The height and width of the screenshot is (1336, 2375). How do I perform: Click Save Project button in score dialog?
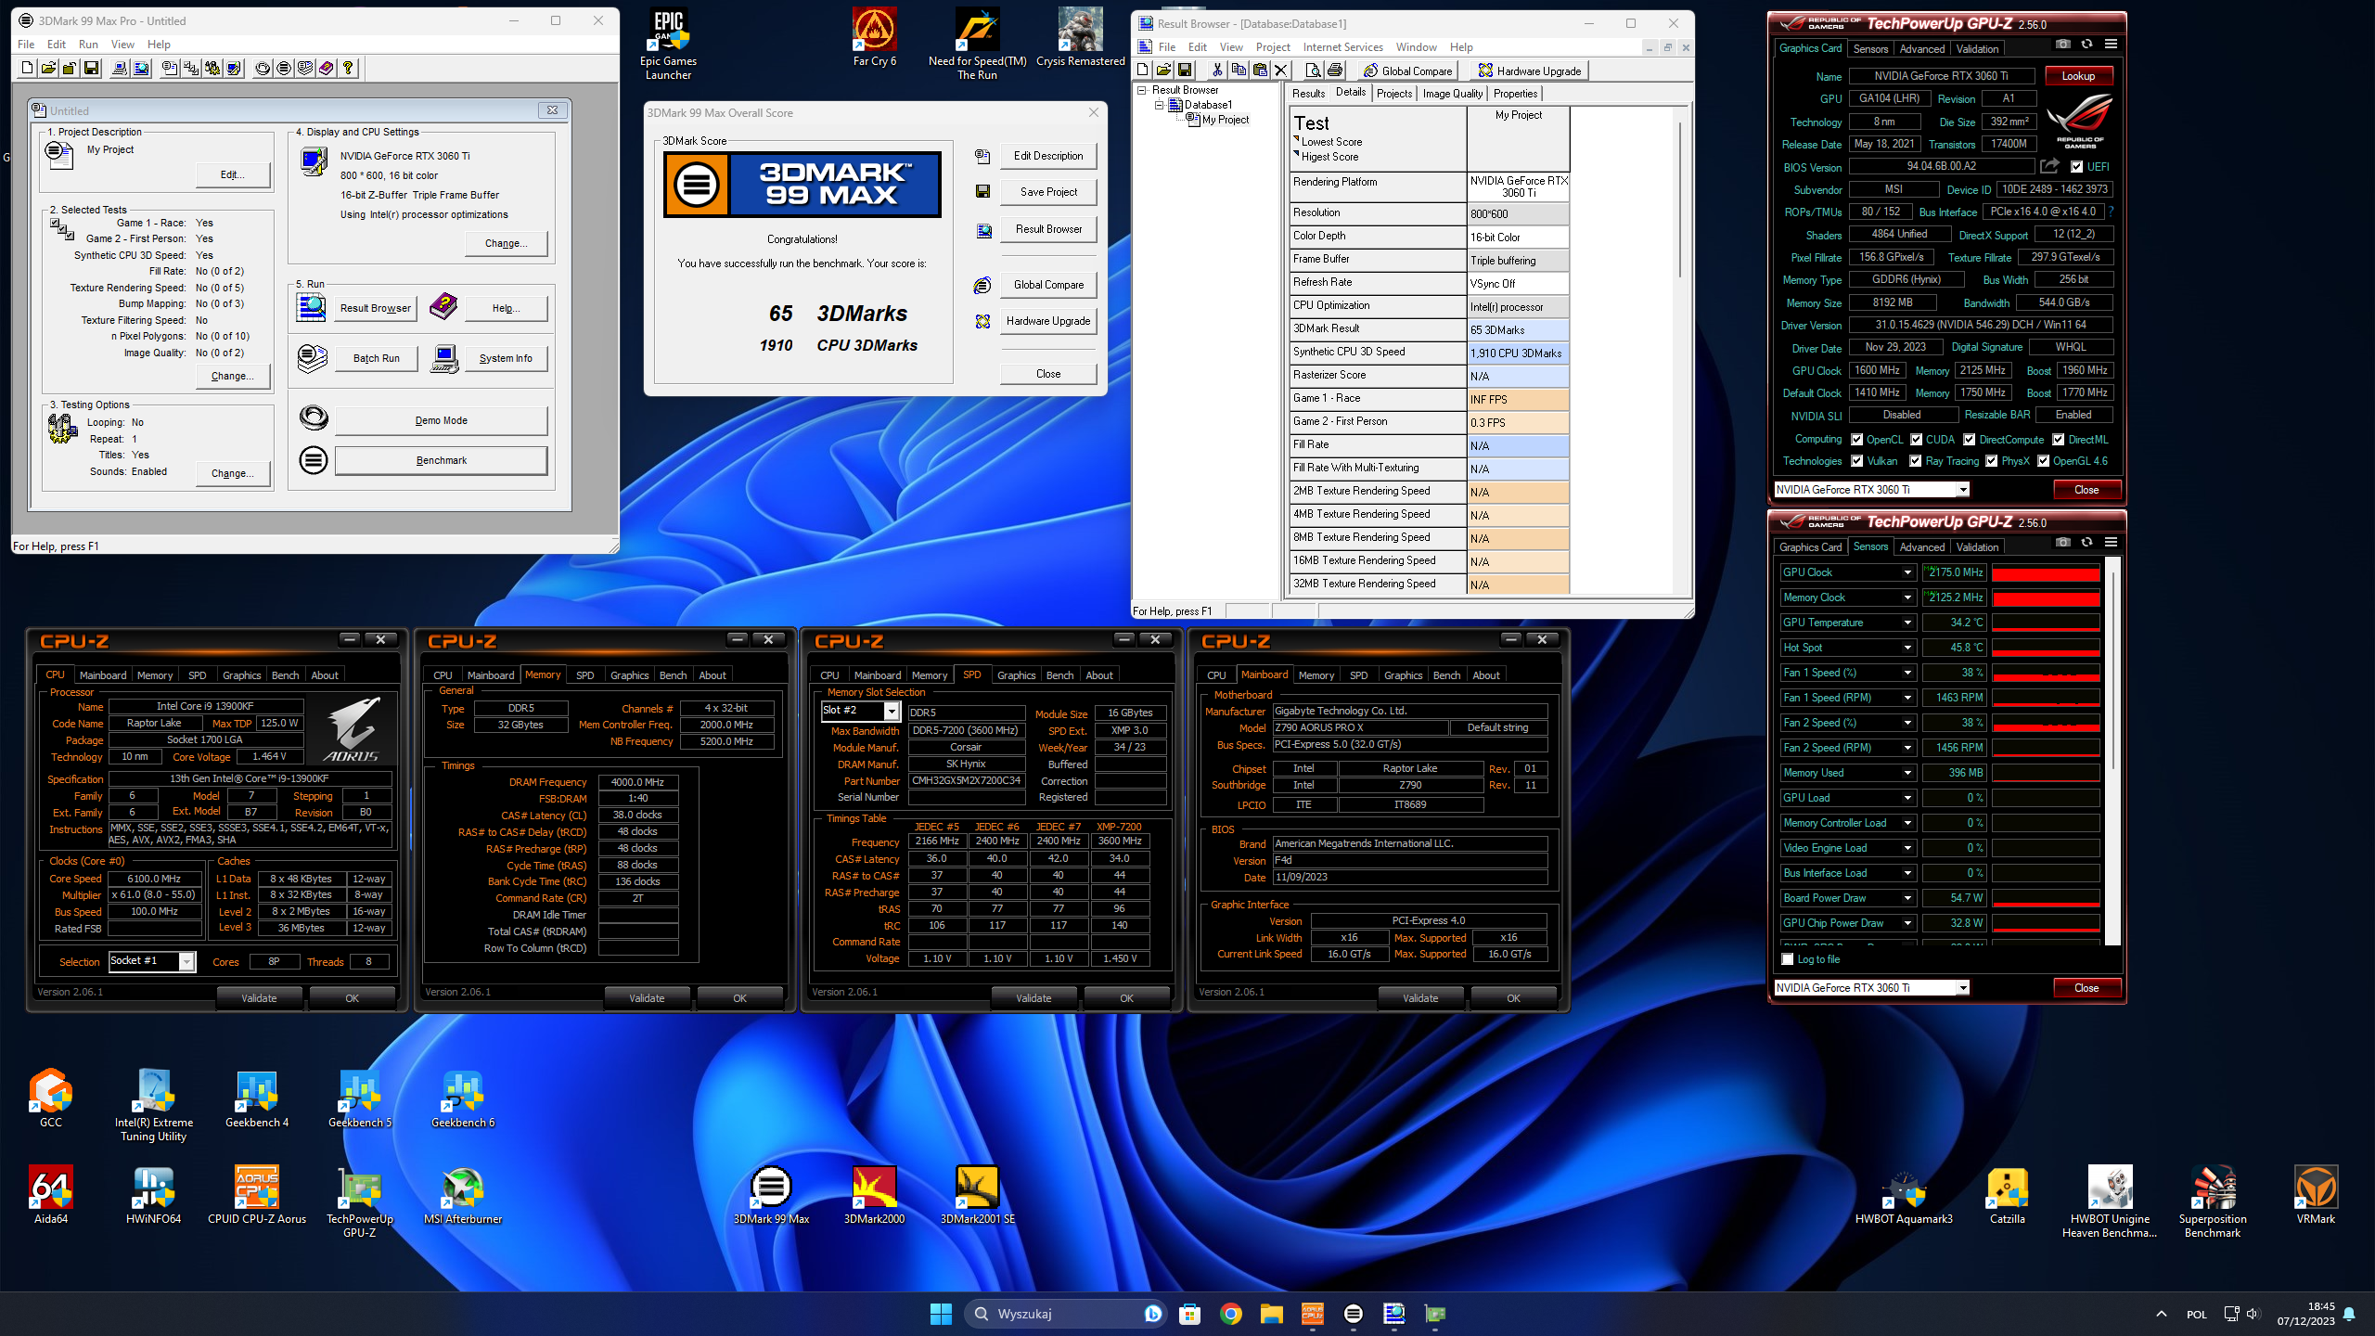point(1048,192)
